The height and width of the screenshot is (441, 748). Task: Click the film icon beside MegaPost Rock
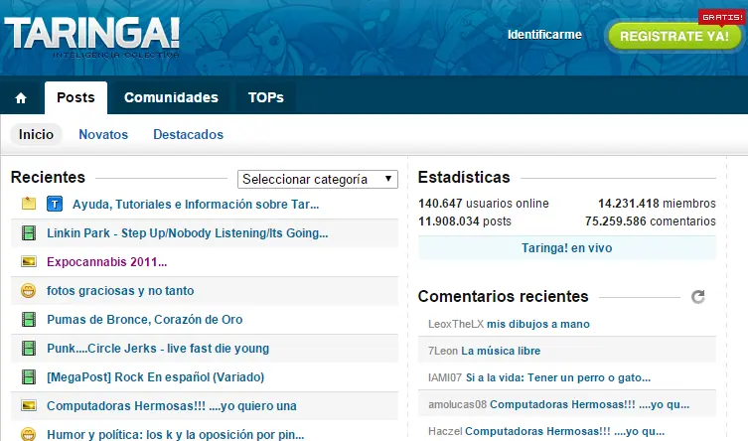point(29,377)
